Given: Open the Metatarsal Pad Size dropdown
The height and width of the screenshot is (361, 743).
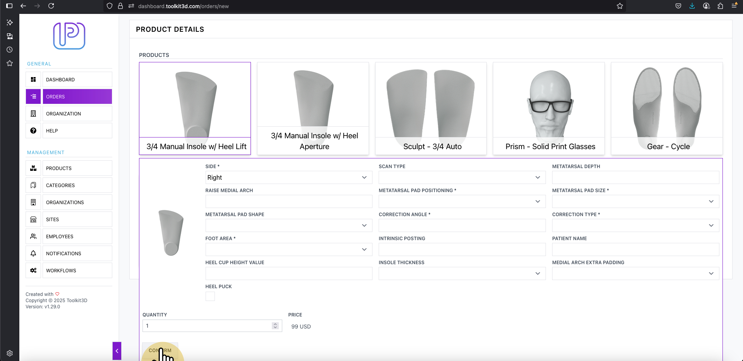Looking at the screenshot, I should pyautogui.click(x=635, y=201).
